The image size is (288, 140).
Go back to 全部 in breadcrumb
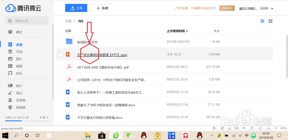click(68, 21)
